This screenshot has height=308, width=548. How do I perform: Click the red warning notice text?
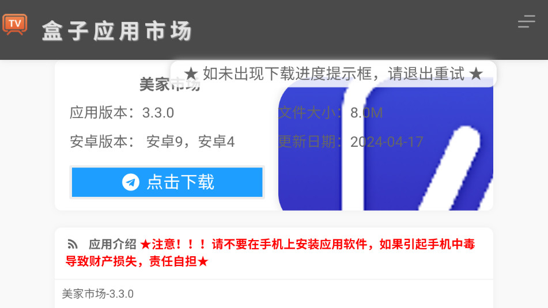click(x=270, y=253)
